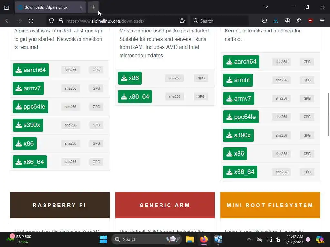330x247 pixels.
Task: Open the notifications bell icon
Action: 308,239
